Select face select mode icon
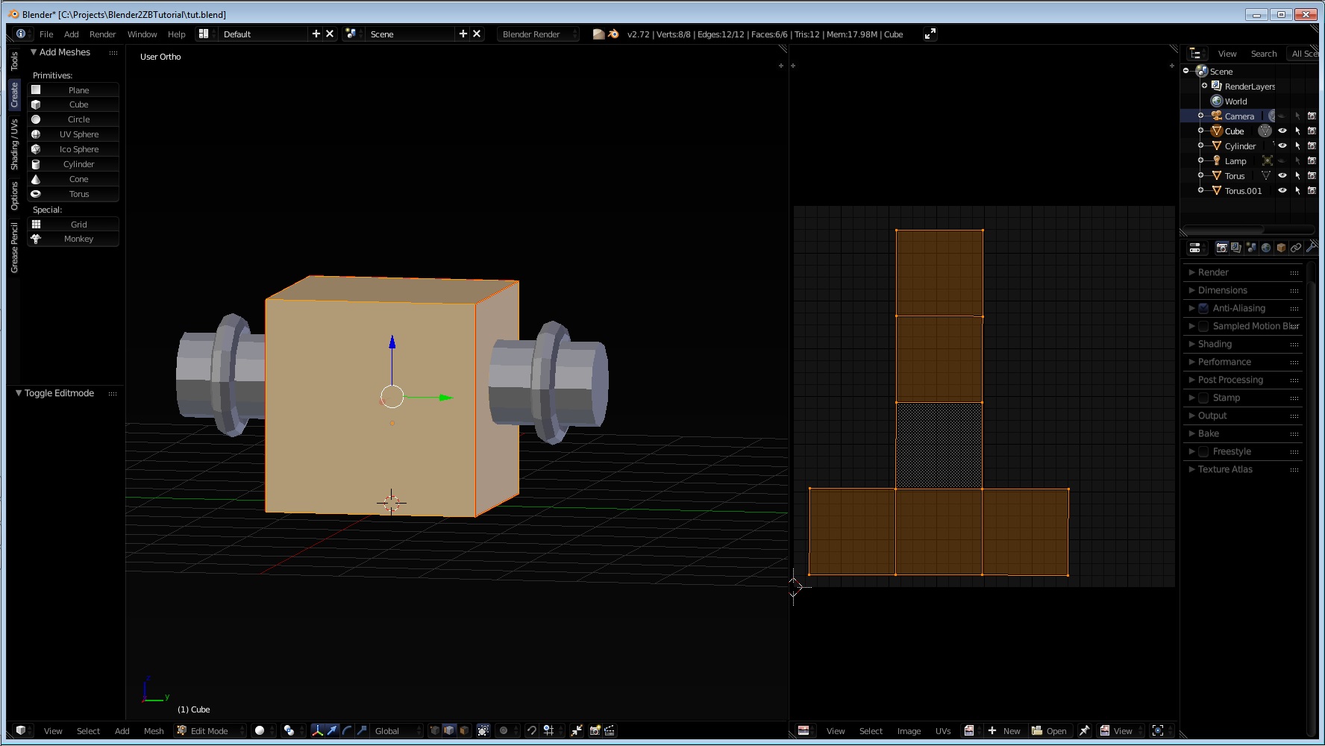The width and height of the screenshot is (1325, 746). tap(464, 731)
